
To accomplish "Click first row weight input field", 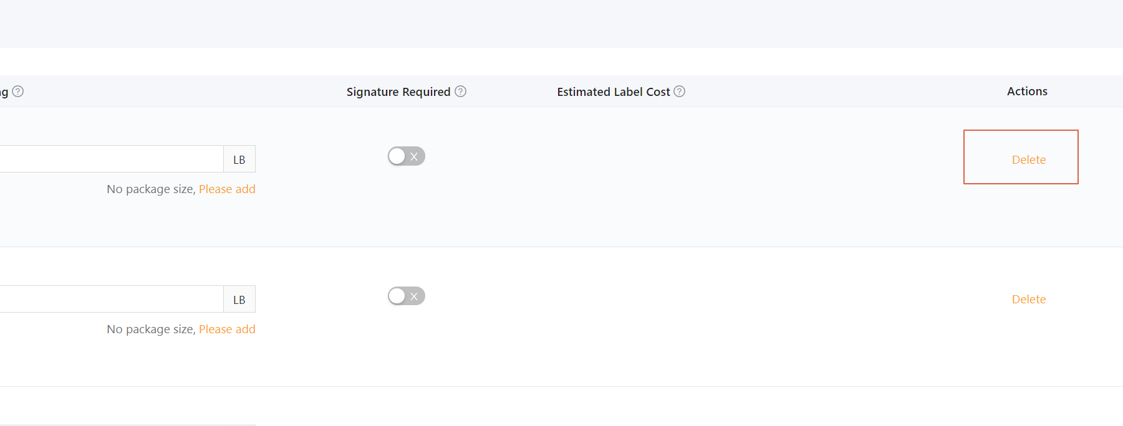I will pyautogui.click(x=112, y=159).
